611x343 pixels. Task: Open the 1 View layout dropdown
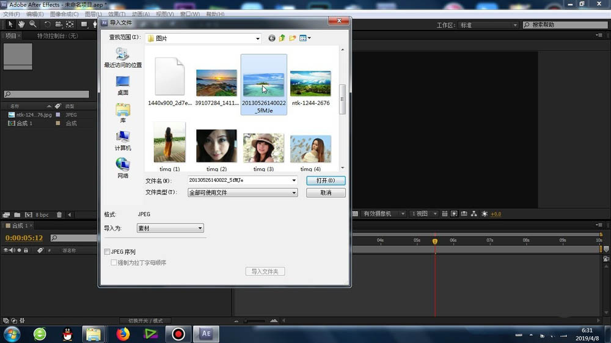[424, 214]
